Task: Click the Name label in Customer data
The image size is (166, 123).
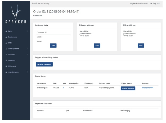Action: (39, 41)
